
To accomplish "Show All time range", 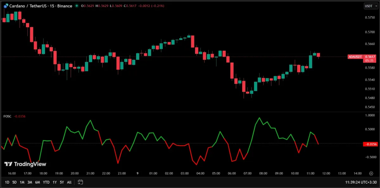I will pos(69,182).
